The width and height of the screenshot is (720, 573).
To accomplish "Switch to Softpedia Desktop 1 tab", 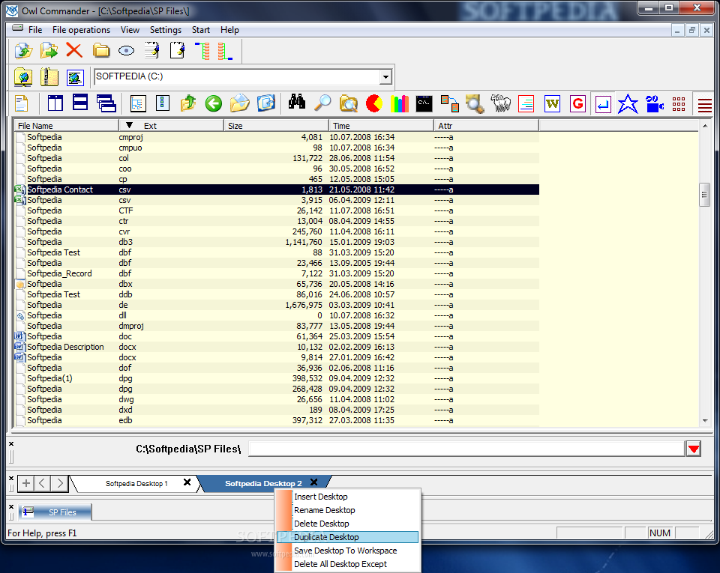I will (x=136, y=484).
